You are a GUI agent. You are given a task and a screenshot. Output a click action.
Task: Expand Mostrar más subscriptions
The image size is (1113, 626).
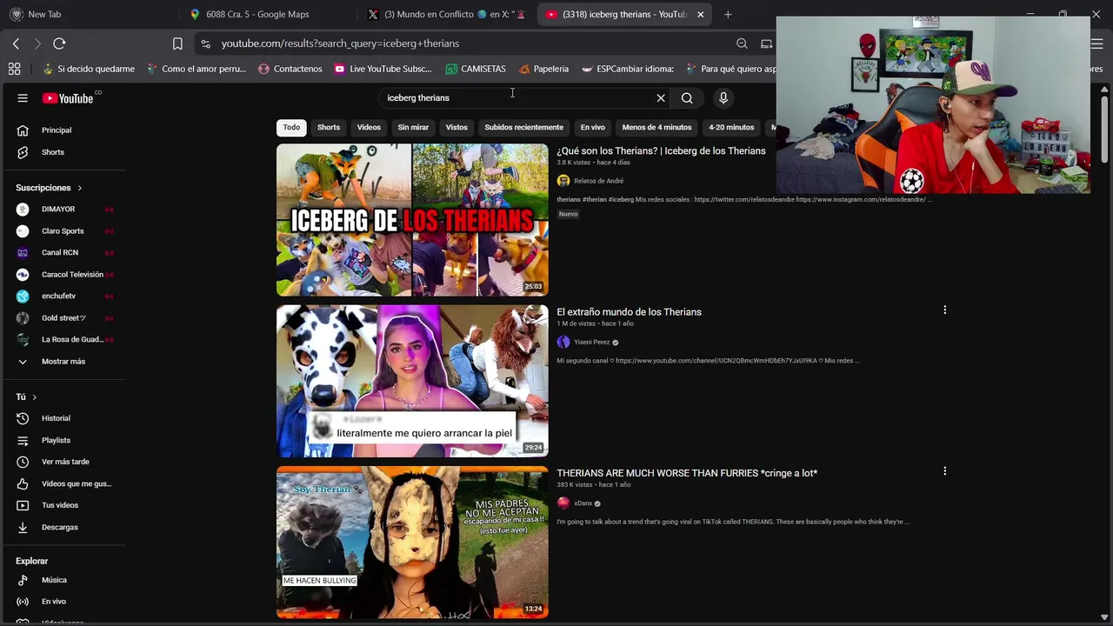click(x=63, y=362)
